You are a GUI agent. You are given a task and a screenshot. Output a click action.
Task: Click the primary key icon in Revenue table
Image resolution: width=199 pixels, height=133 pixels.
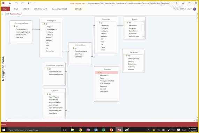98,72
